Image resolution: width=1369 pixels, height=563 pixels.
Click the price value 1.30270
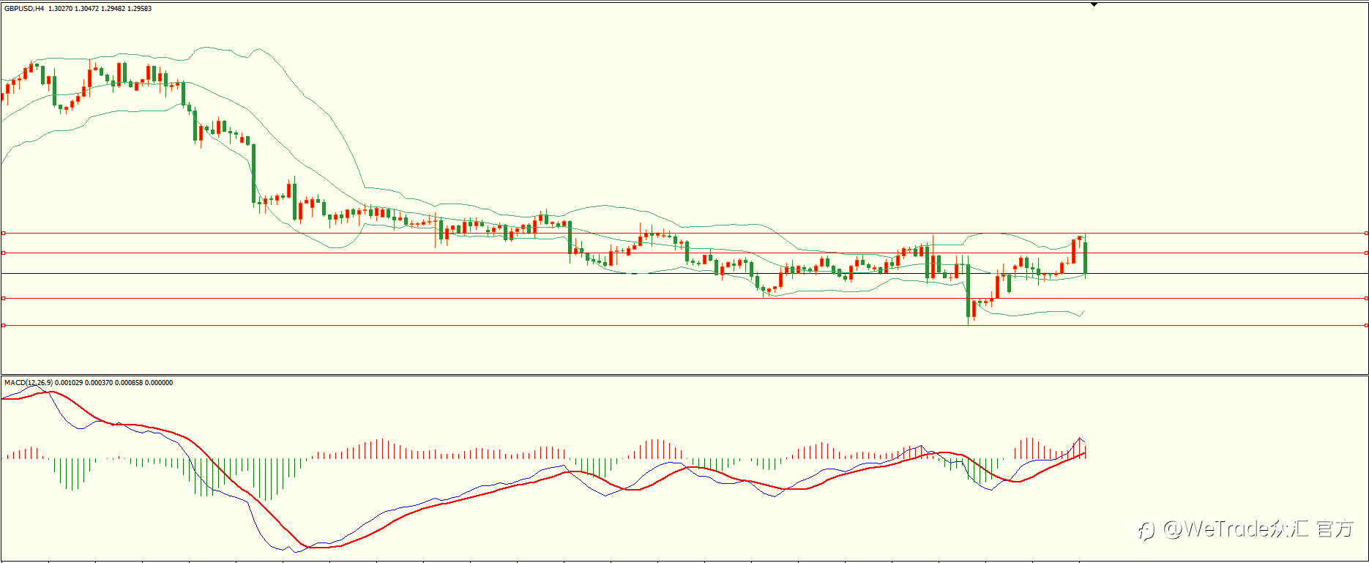pyautogui.click(x=61, y=9)
